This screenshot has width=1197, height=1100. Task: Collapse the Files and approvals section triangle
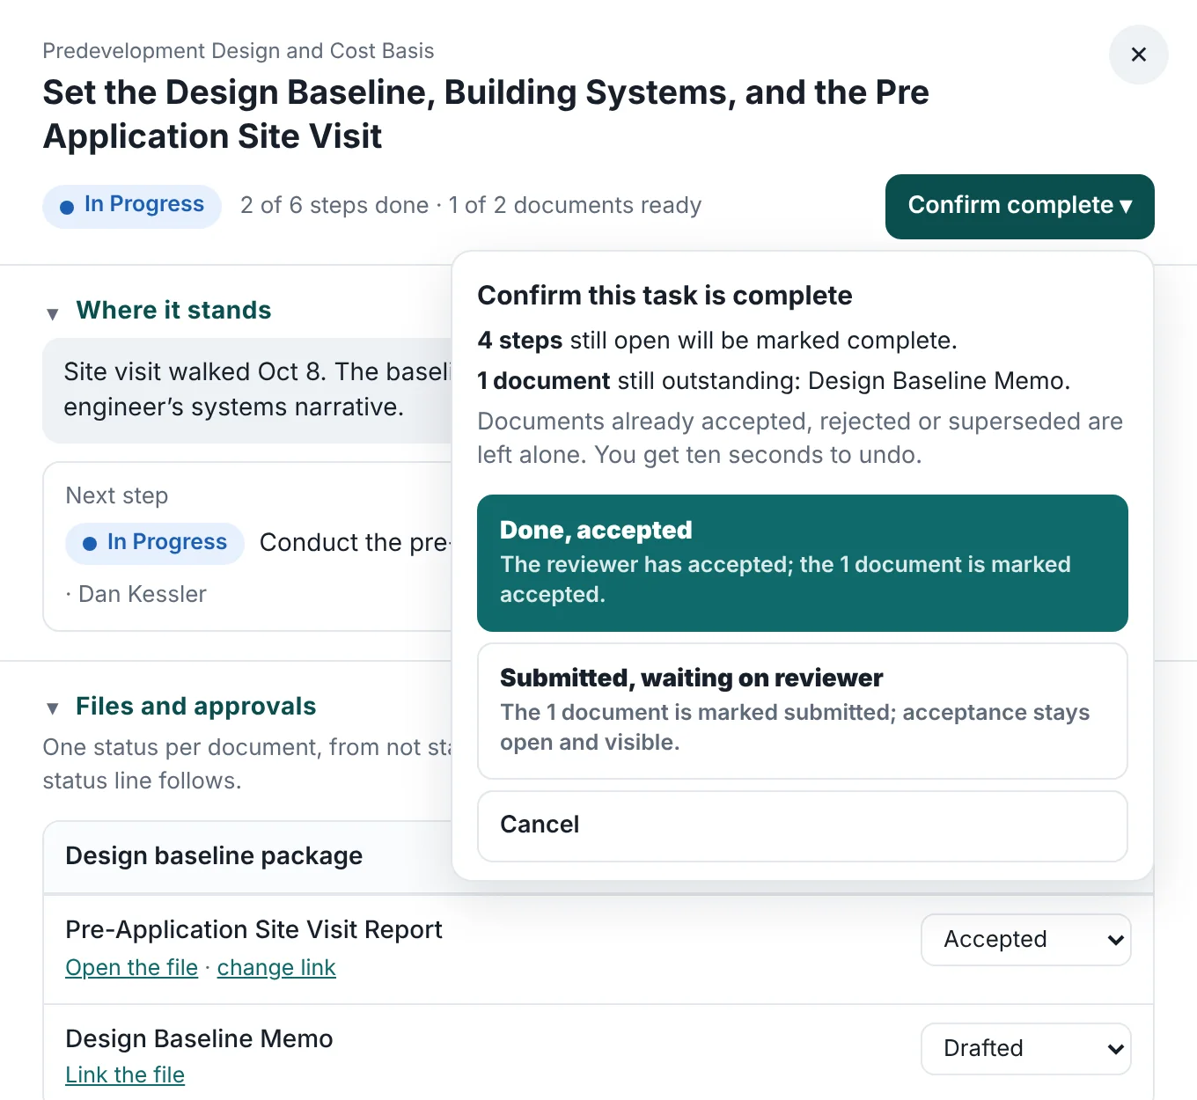(x=53, y=708)
